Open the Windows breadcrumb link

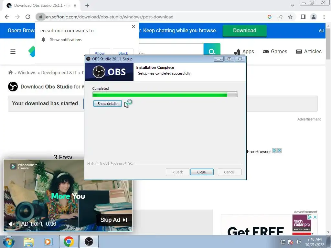27,73
